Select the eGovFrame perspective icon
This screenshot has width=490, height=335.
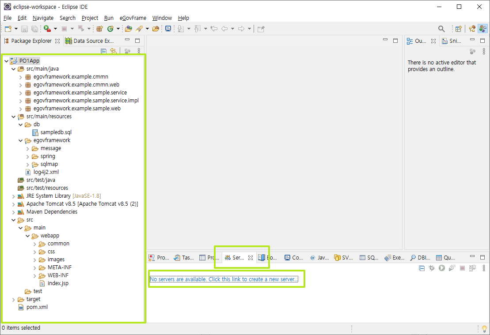[483, 29]
